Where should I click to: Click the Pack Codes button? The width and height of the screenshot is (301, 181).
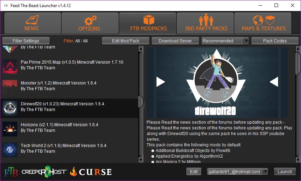click(275, 41)
